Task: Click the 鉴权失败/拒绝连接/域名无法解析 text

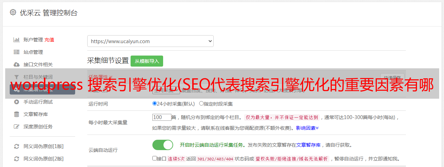Action: (292, 159)
